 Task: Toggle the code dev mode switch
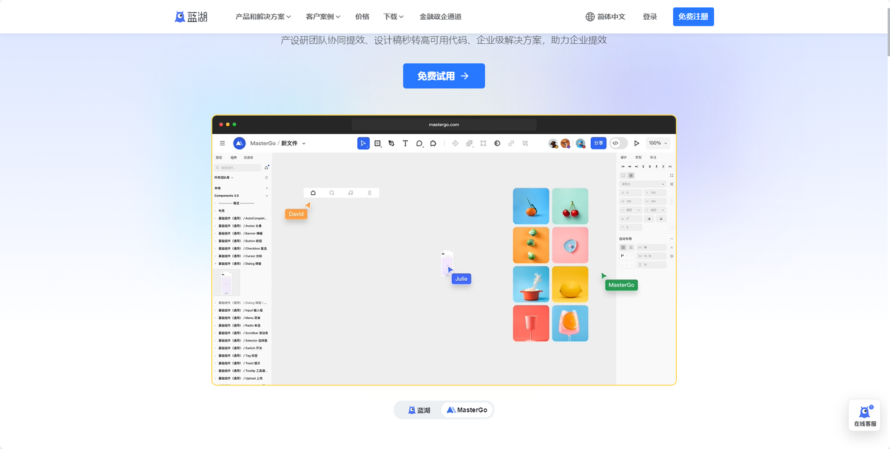click(618, 143)
